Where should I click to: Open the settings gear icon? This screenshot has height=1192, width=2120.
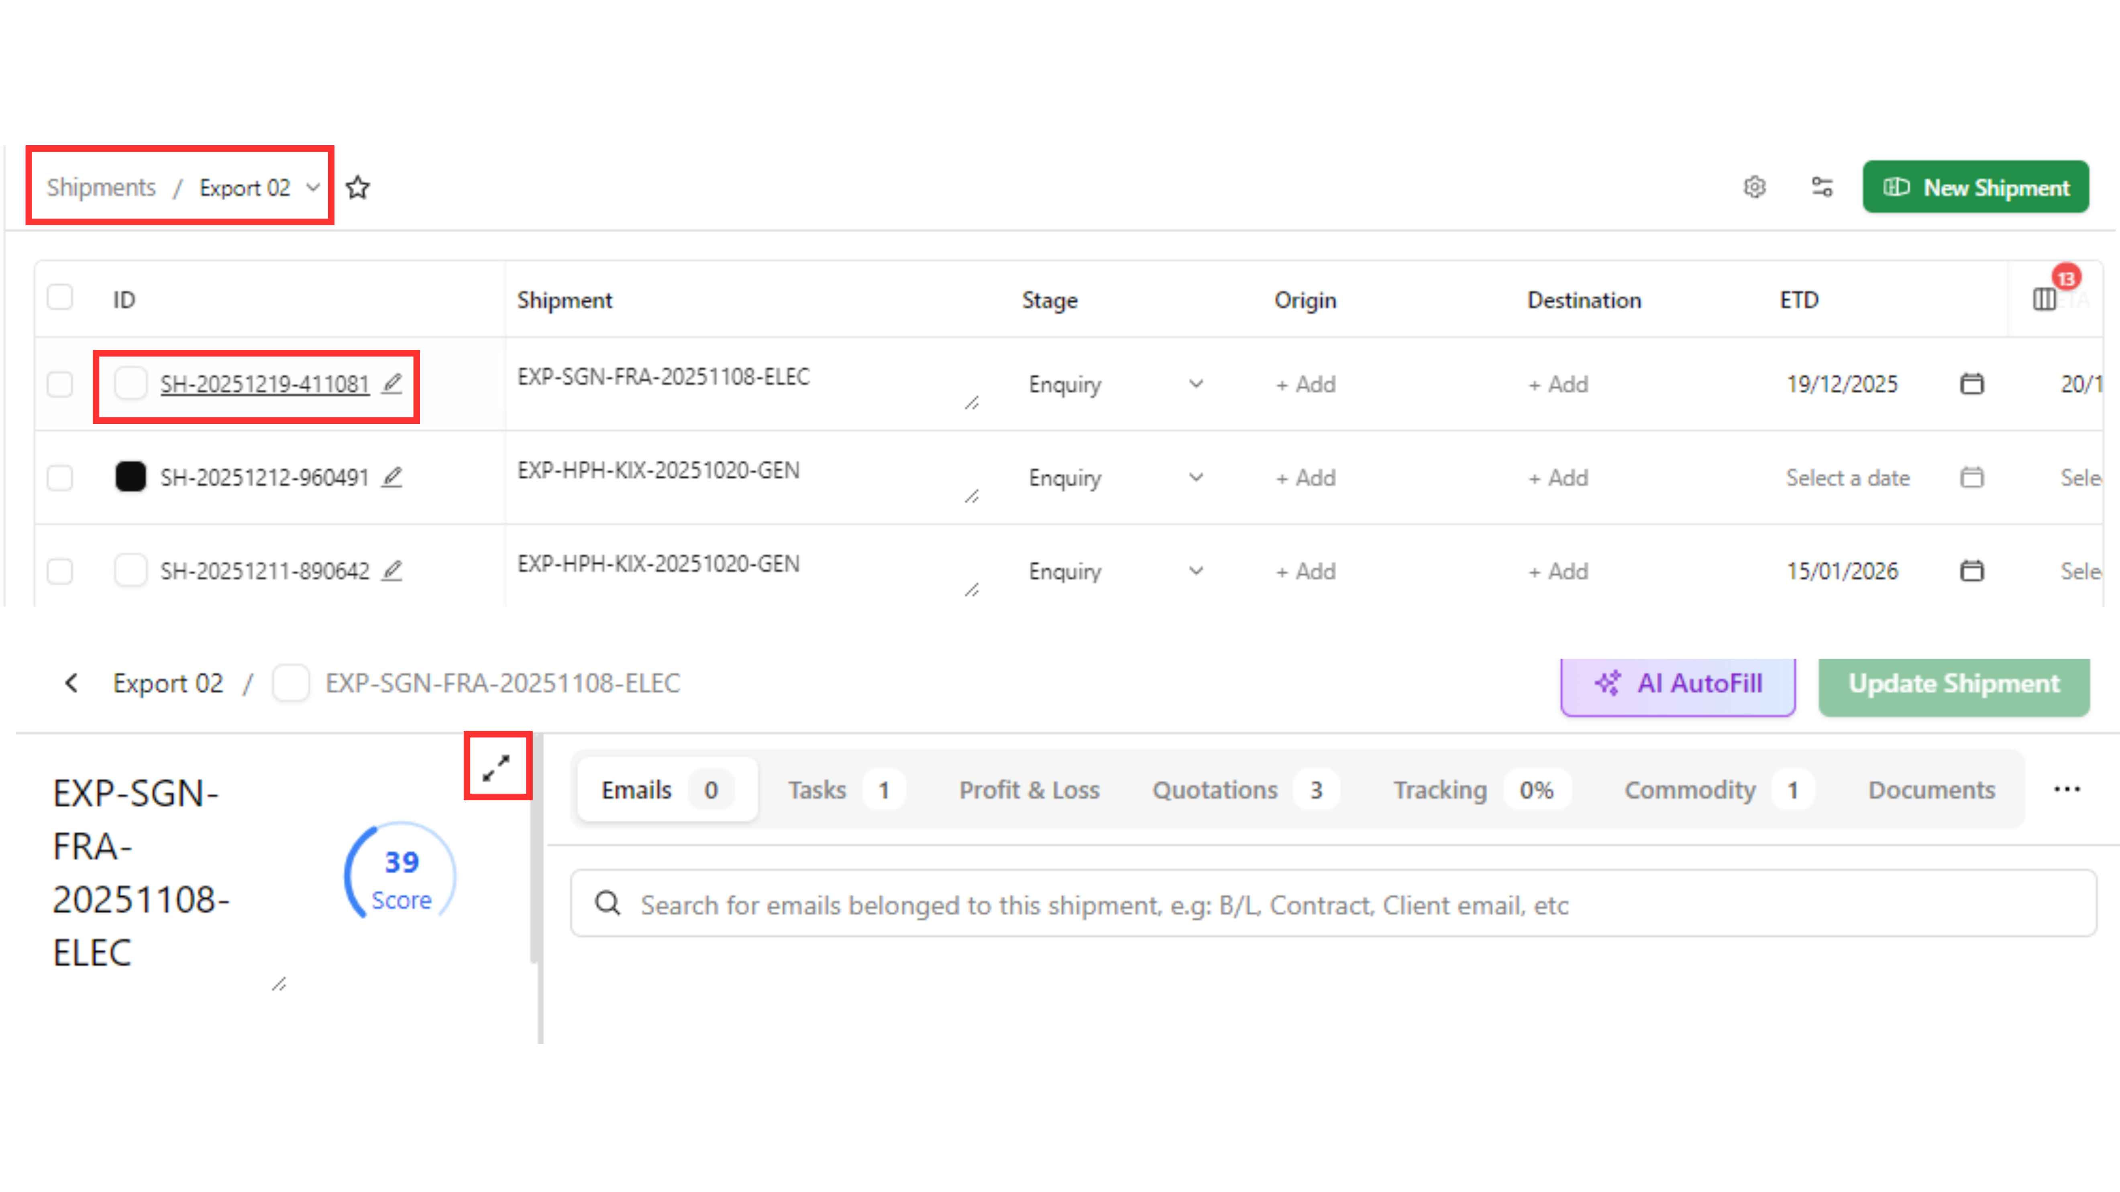click(1754, 187)
